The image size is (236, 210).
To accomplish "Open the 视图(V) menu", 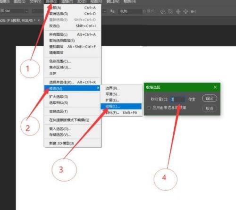I will point(96,1).
